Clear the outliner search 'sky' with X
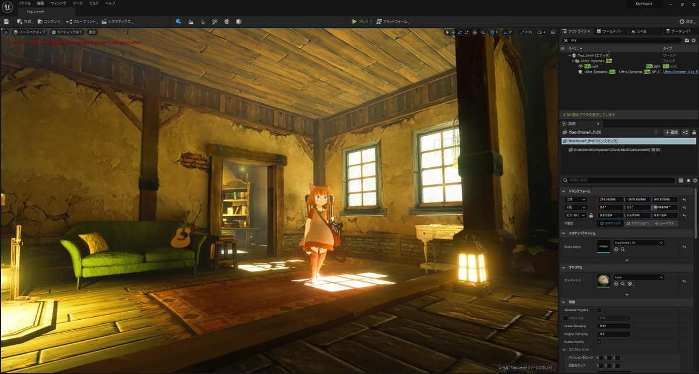 click(x=566, y=40)
